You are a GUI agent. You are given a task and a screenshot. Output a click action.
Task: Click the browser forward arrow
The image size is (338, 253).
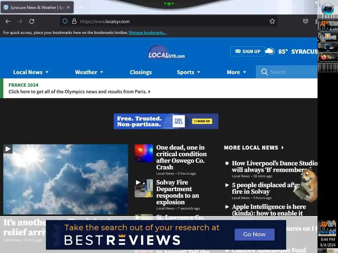(x=20, y=21)
